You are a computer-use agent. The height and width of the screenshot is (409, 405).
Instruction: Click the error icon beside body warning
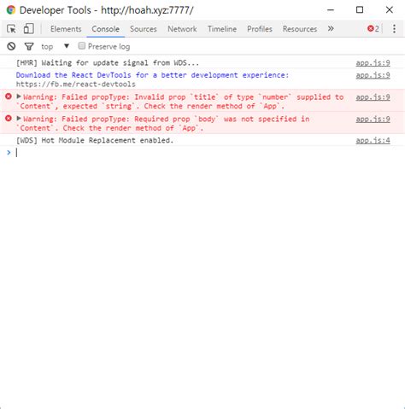click(x=9, y=119)
